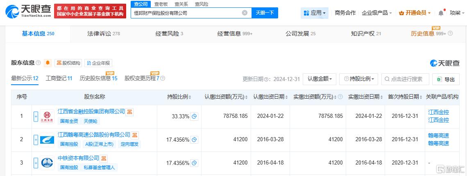Click 企业年报 button
This screenshot has height=176, width=467.
(x=98, y=63)
